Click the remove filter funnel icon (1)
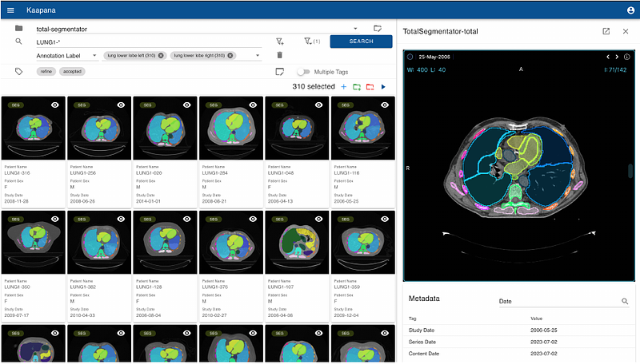Screen dimensions: 640x364 pos(312,42)
